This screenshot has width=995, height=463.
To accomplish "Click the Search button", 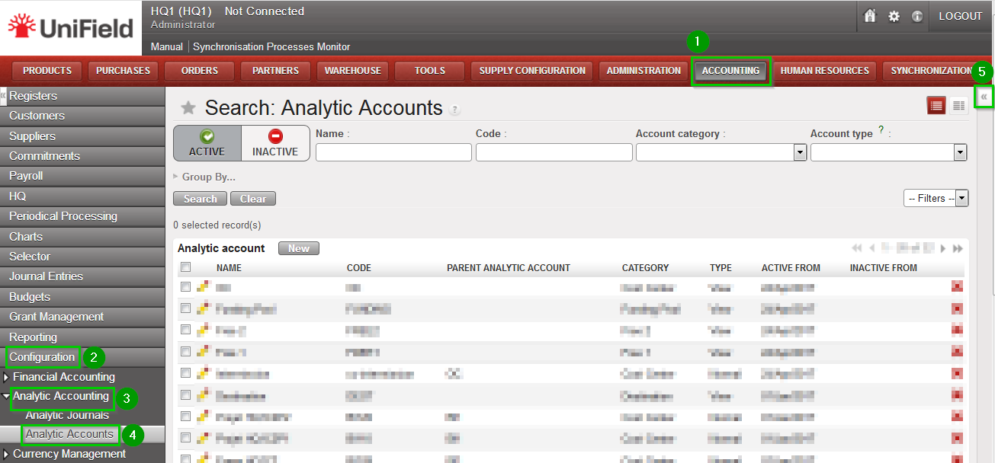I will (x=201, y=199).
